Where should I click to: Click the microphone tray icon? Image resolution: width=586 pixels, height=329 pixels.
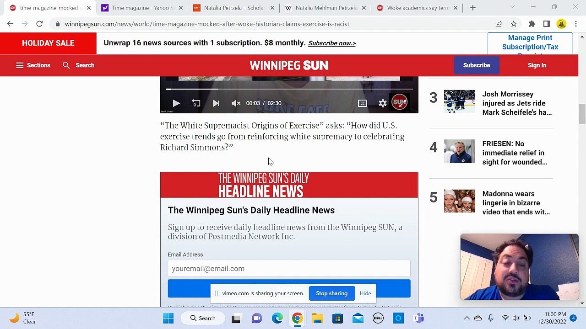[x=491, y=318]
